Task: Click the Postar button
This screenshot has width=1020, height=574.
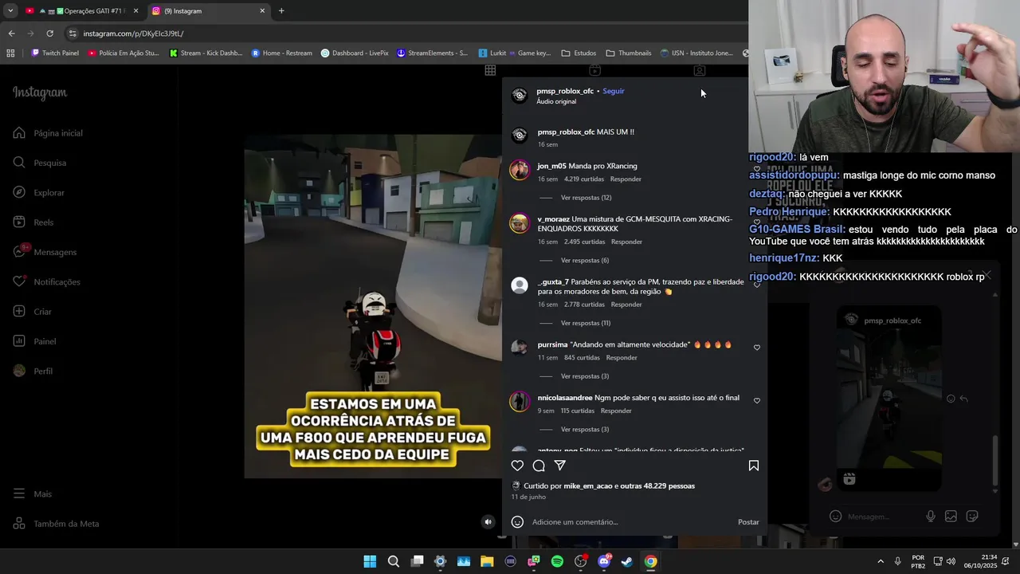Action: coord(748,522)
